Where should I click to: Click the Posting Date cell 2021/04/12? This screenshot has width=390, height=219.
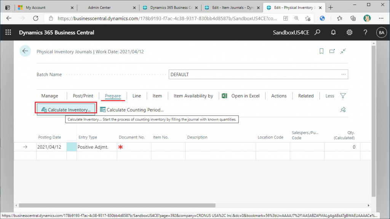(x=51, y=147)
